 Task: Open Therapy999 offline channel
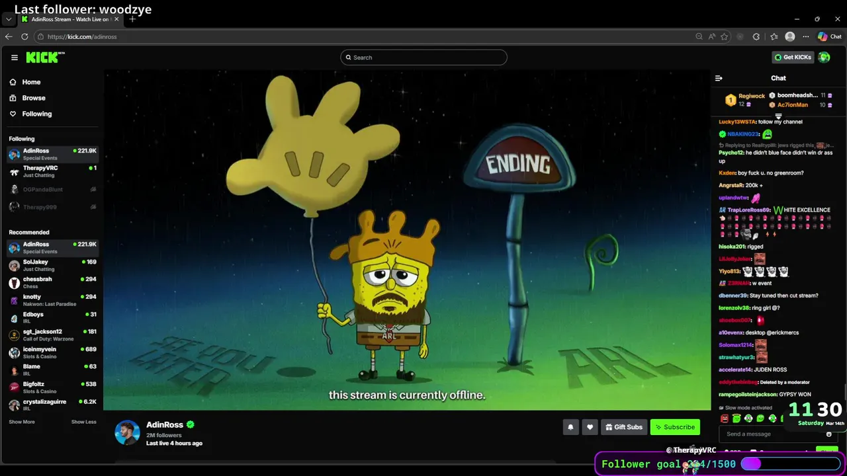pyautogui.click(x=52, y=207)
